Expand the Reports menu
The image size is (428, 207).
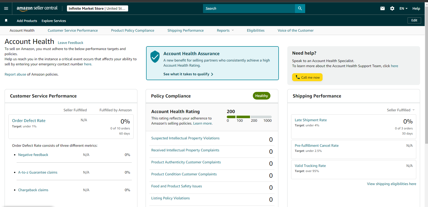225,30
